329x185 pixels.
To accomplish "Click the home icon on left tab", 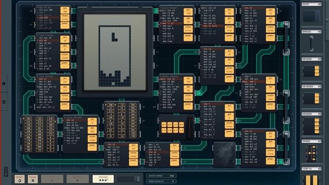I will click(x=4, y=83).
